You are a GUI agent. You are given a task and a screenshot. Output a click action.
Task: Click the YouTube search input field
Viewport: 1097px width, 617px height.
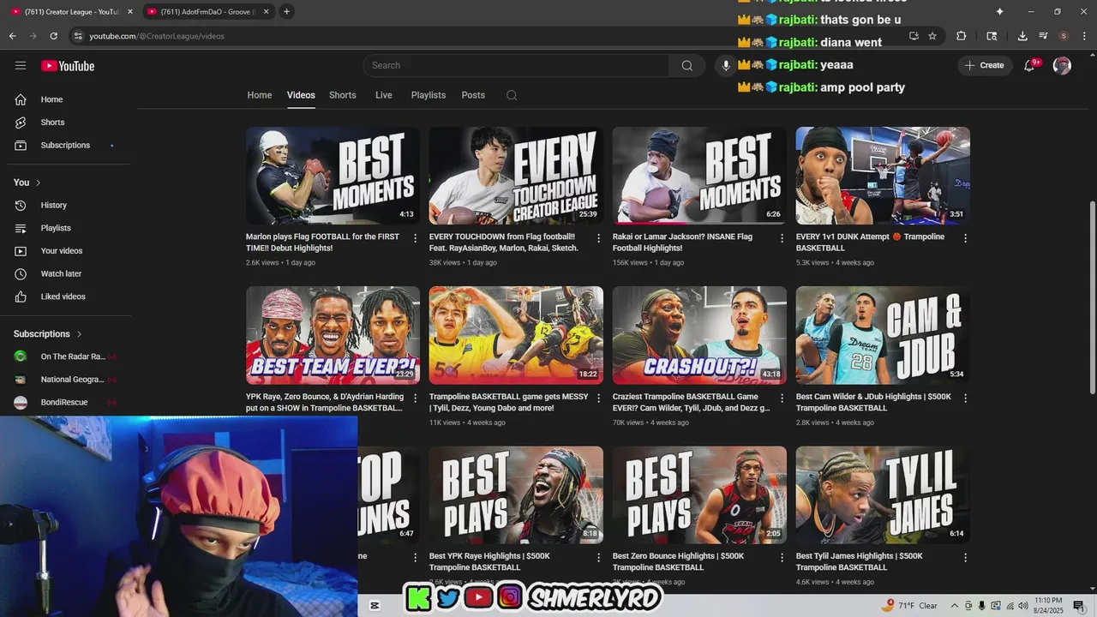coord(516,65)
